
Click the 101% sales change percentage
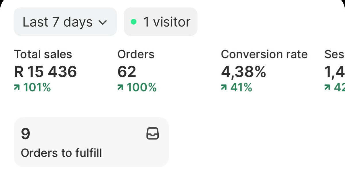tap(37, 88)
